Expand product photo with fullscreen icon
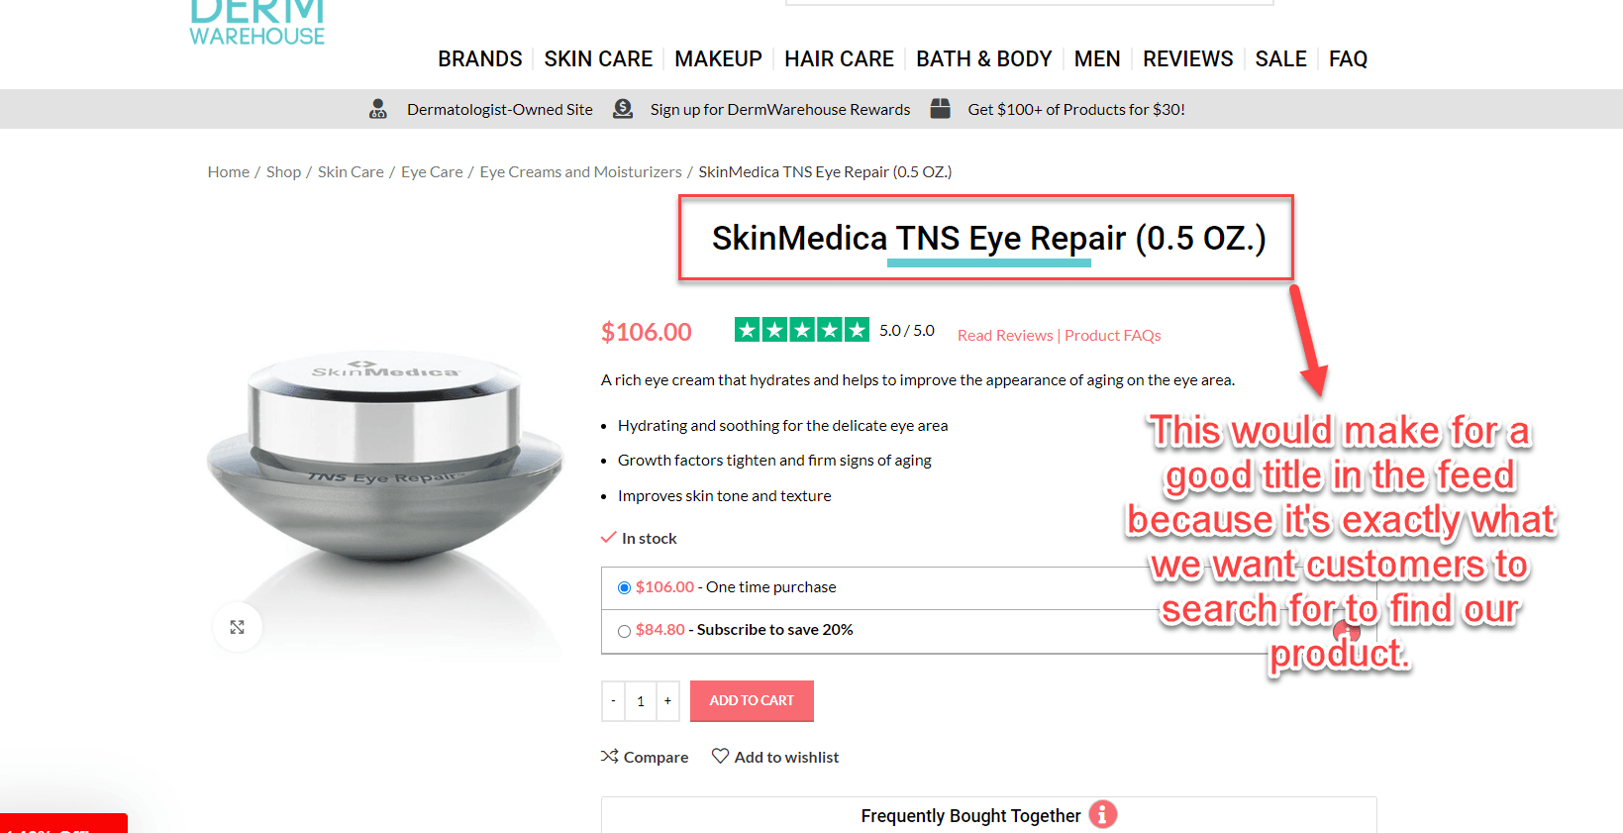 point(237,626)
